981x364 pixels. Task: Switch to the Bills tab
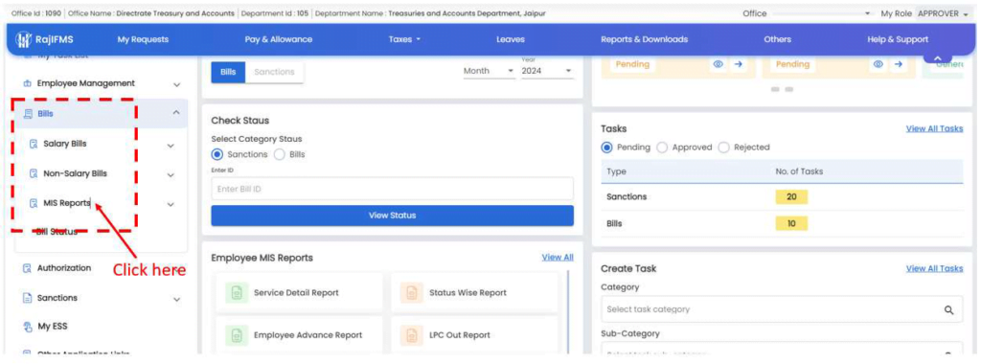[228, 72]
